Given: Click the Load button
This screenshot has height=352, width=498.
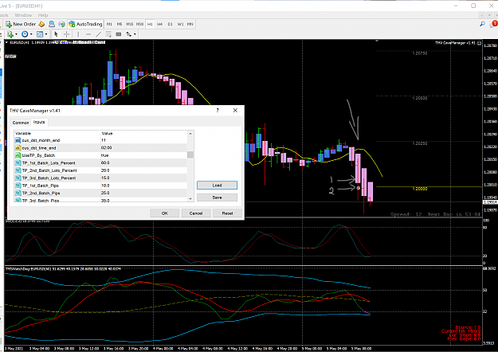Looking at the screenshot, I should click(x=217, y=185).
